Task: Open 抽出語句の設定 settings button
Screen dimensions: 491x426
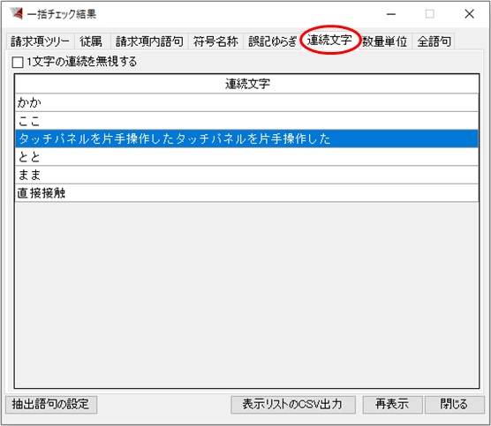Action: (51, 405)
